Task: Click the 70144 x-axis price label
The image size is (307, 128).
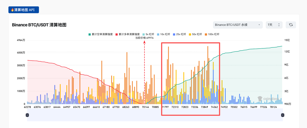Action: (146, 107)
